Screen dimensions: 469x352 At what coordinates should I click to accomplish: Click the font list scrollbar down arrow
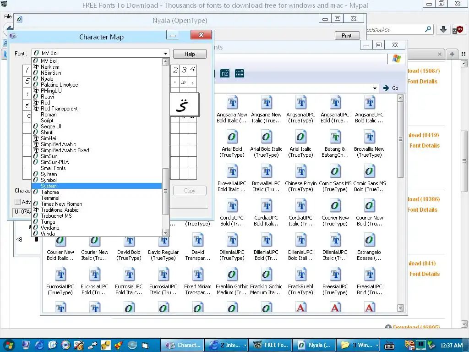tap(165, 232)
